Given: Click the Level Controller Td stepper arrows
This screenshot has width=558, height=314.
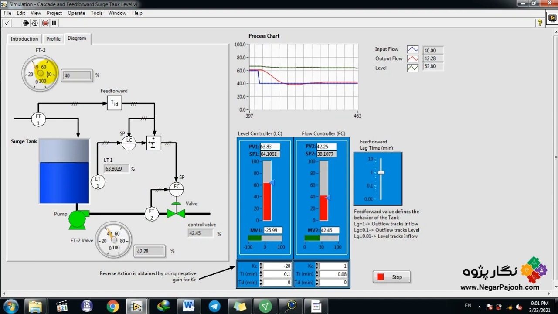Looking at the screenshot, I should pos(261,283).
